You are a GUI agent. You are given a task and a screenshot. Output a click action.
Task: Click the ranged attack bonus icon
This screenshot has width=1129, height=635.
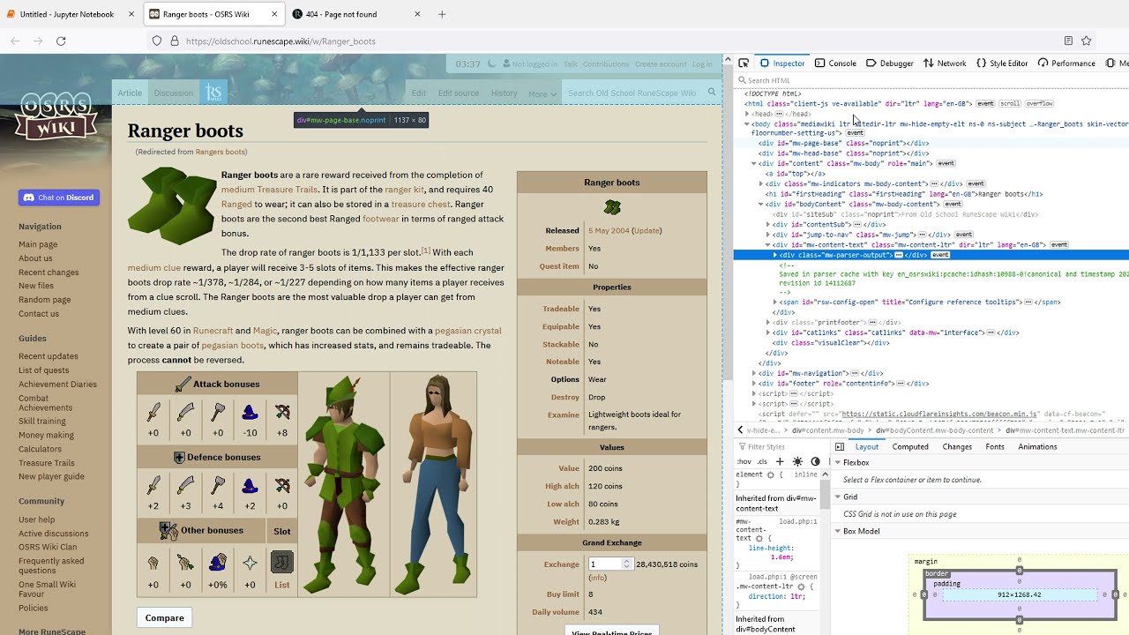282,412
